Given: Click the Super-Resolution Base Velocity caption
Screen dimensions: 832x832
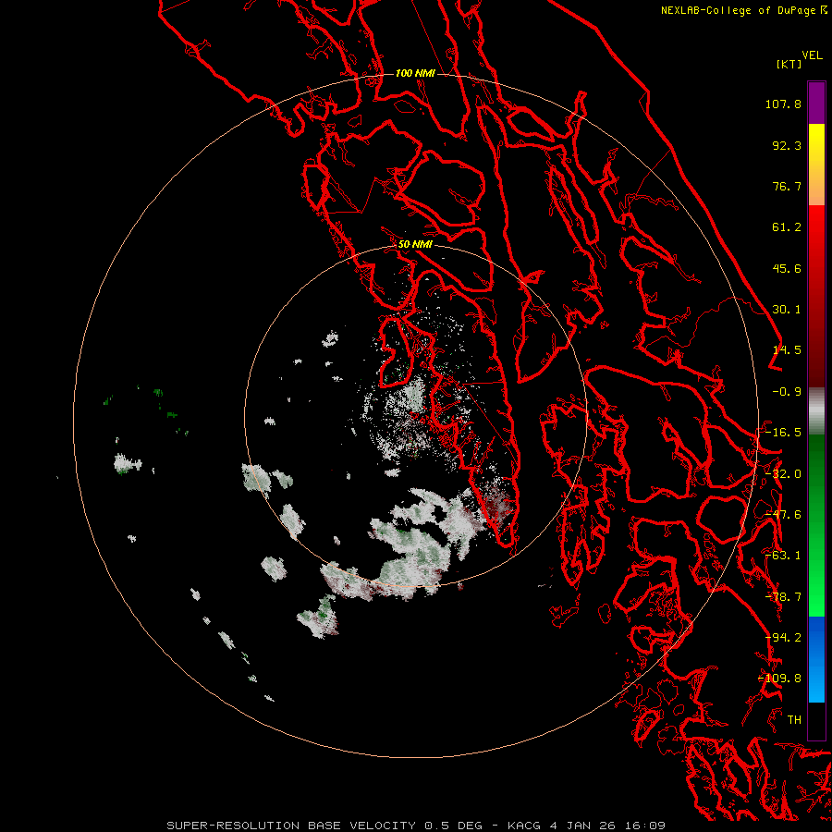Looking at the screenshot, I should point(416,826).
